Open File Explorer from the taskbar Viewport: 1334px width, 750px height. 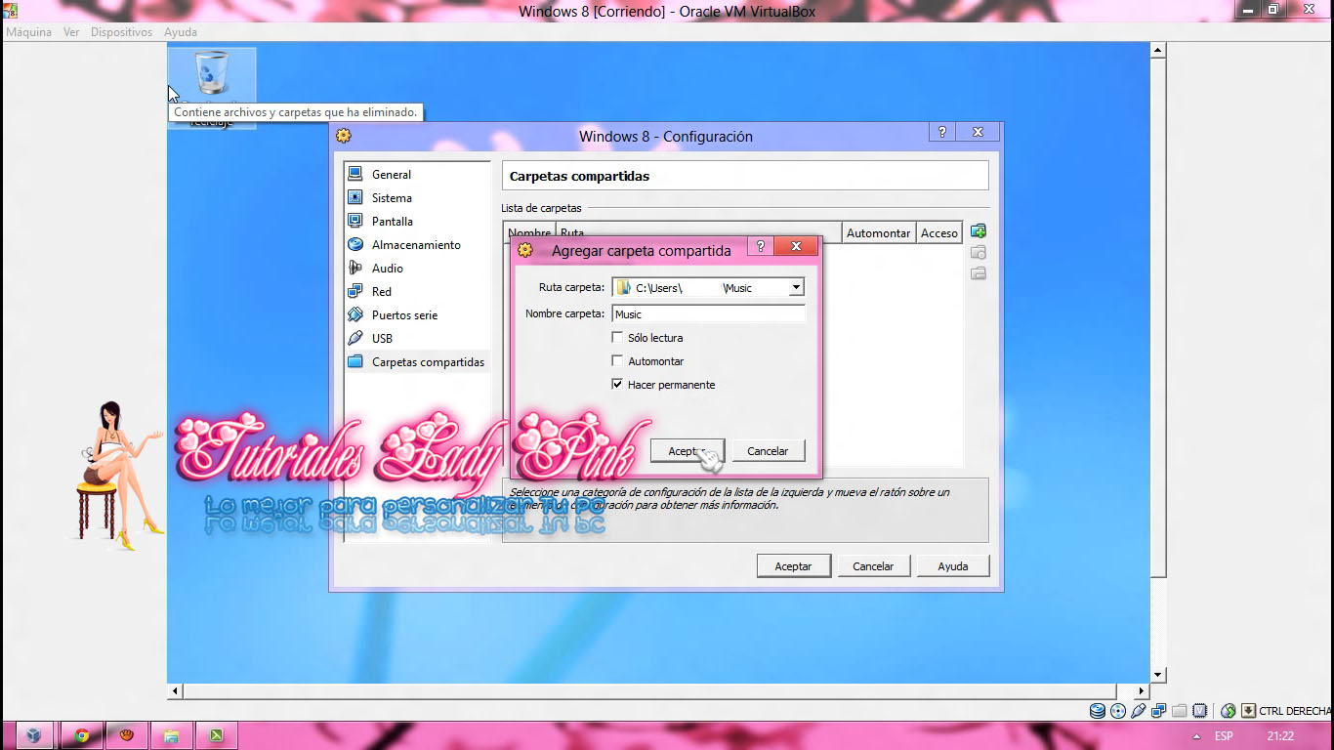(172, 736)
